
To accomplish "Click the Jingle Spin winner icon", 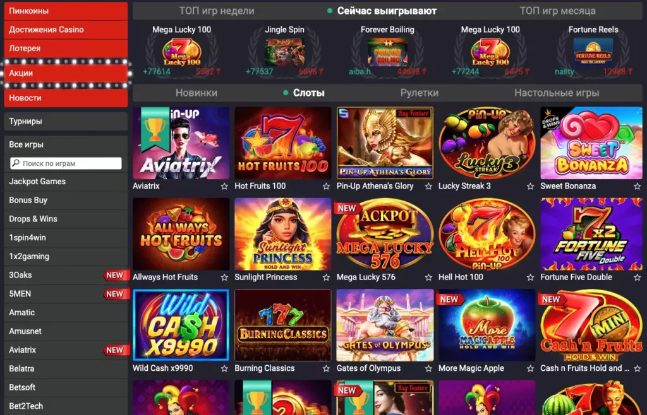I will click(284, 52).
